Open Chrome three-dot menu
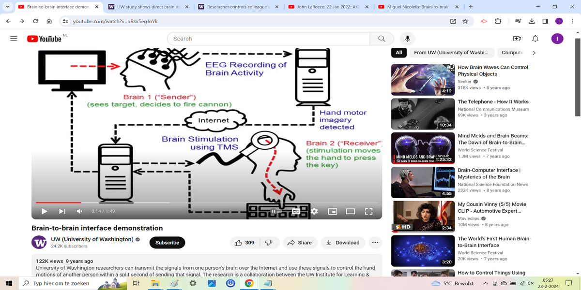 [573, 21]
